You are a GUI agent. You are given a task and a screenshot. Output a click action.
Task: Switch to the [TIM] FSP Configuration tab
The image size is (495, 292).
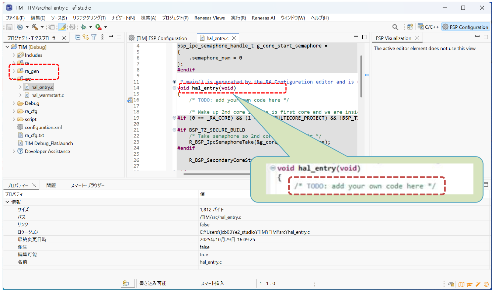click(158, 38)
